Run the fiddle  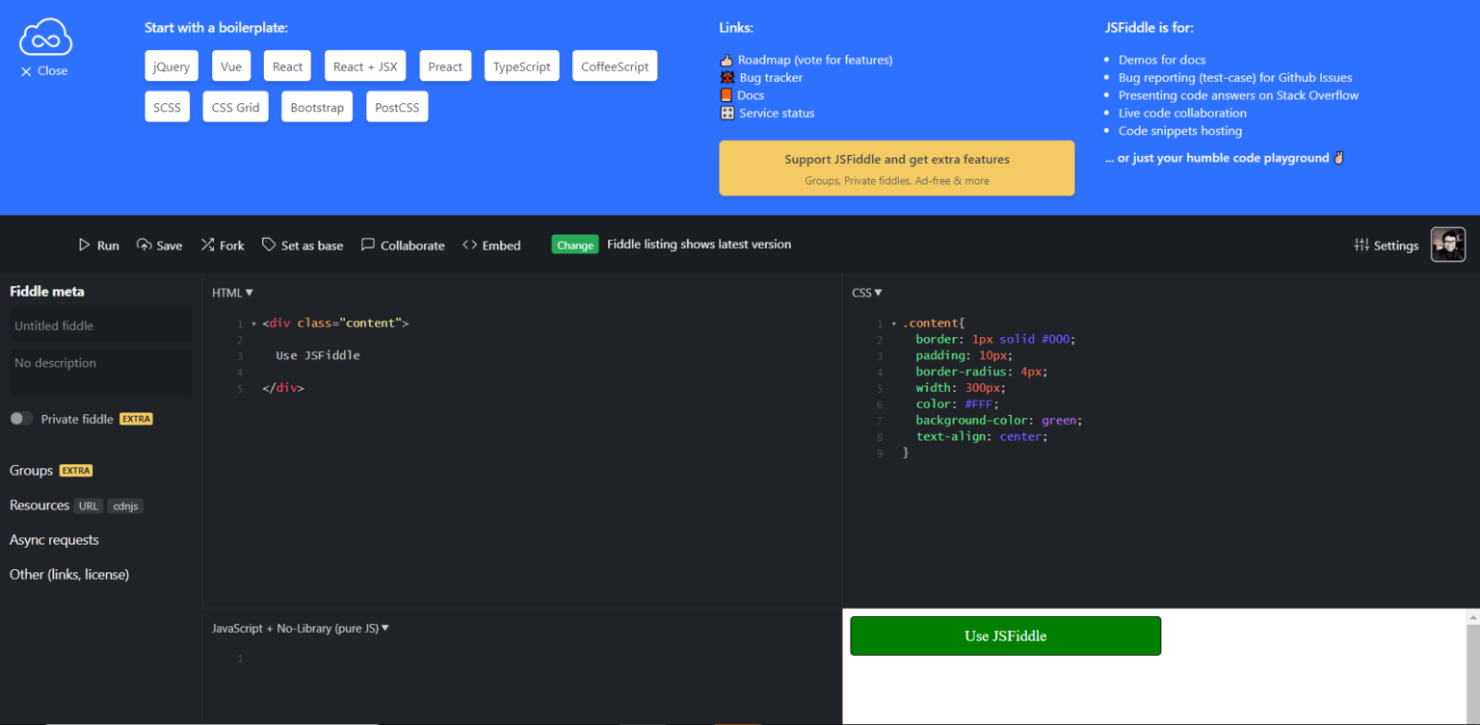click(x=99, y=245)
